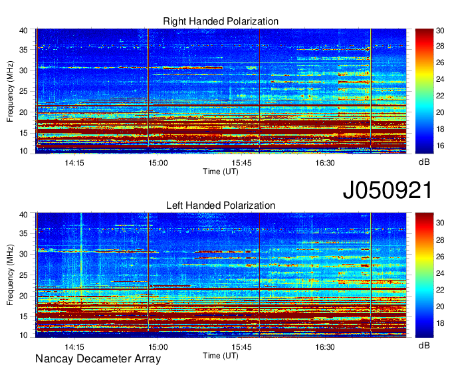452x367 pixels.
Task: Click 20 value on Left Handed colorbar scale
Action: tap(440, 306)
